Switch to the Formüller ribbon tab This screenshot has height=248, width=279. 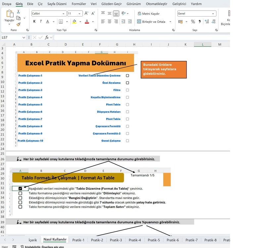pyautogui.click(x=79, y=4)
